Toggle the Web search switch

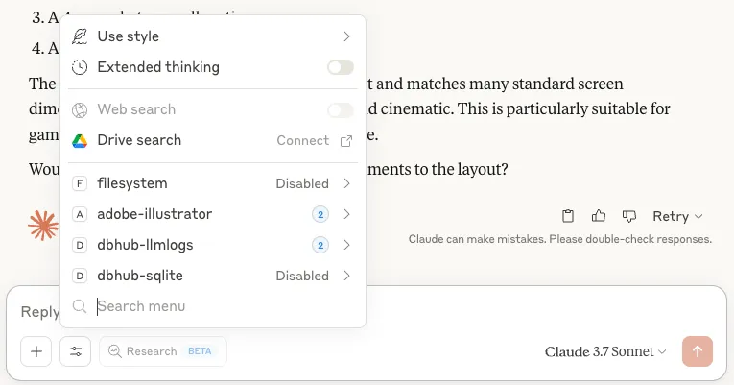tap(341, 110)
